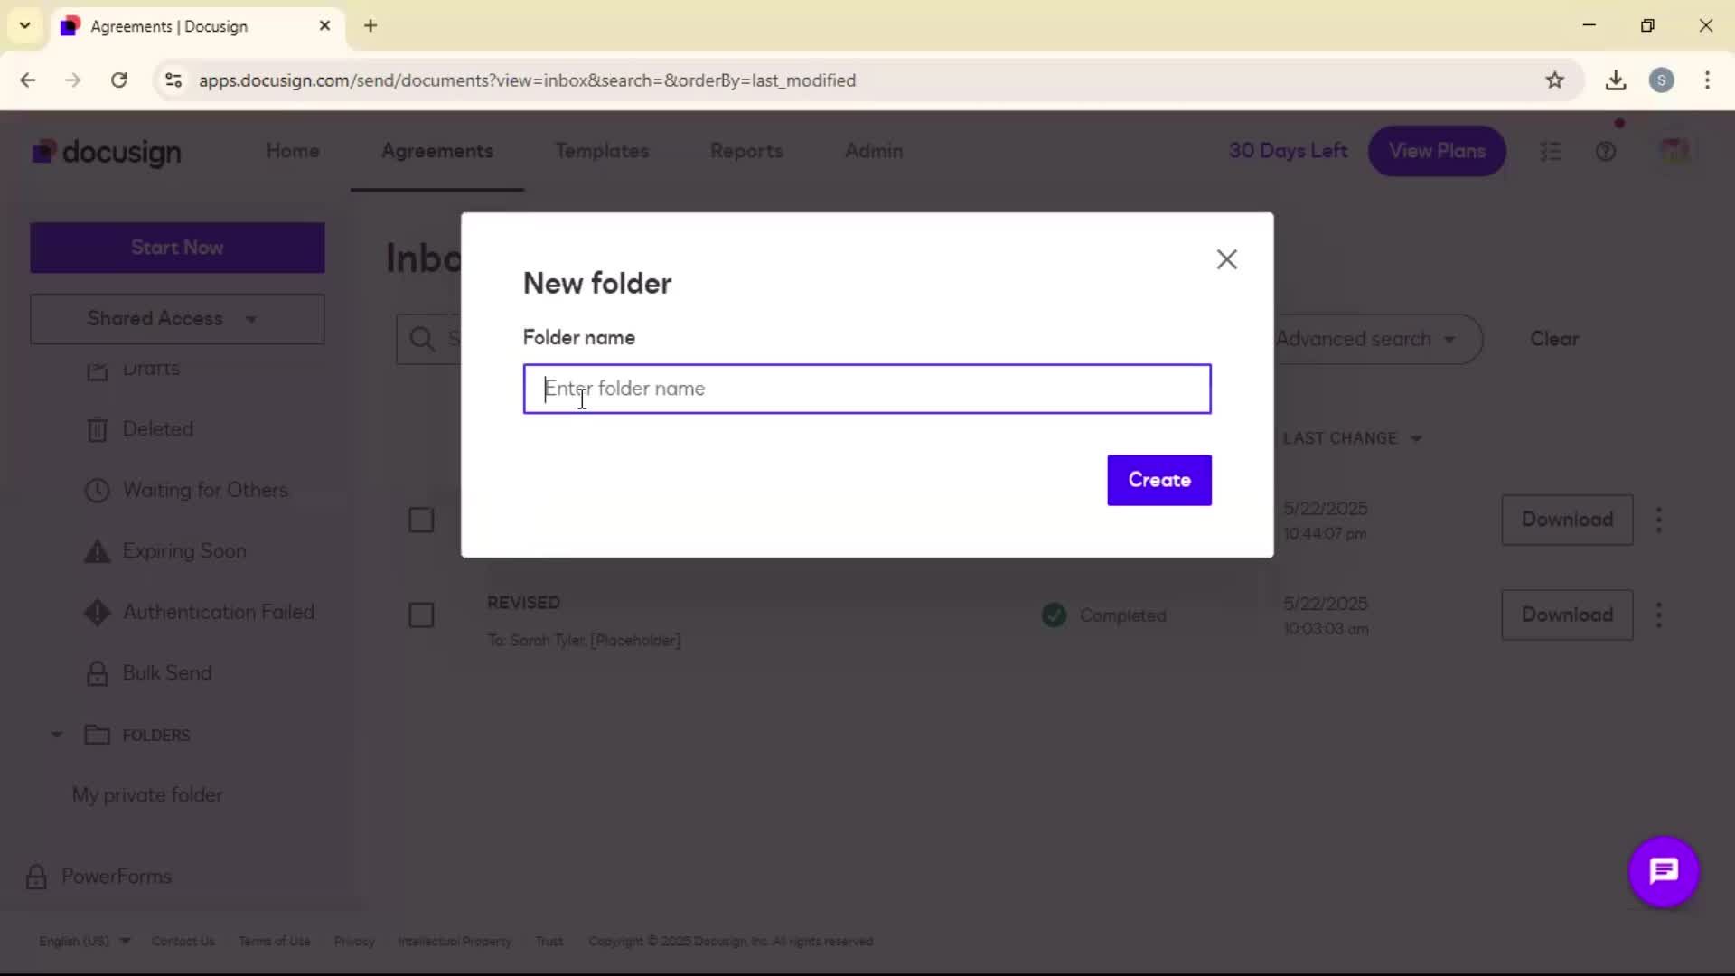Click the inbox search magnifier icon

[x=421, y=339]
